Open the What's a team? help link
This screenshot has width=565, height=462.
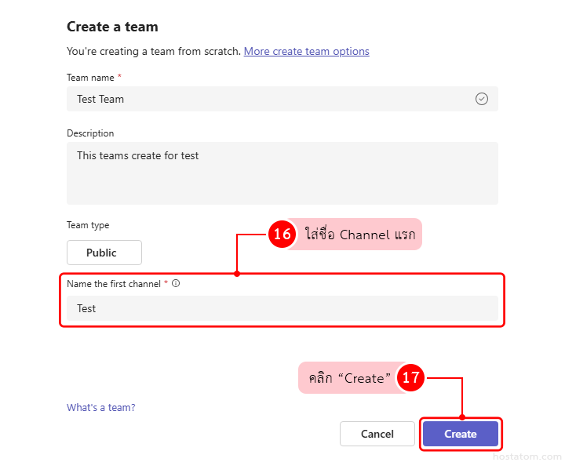click(x=100, y=407)
